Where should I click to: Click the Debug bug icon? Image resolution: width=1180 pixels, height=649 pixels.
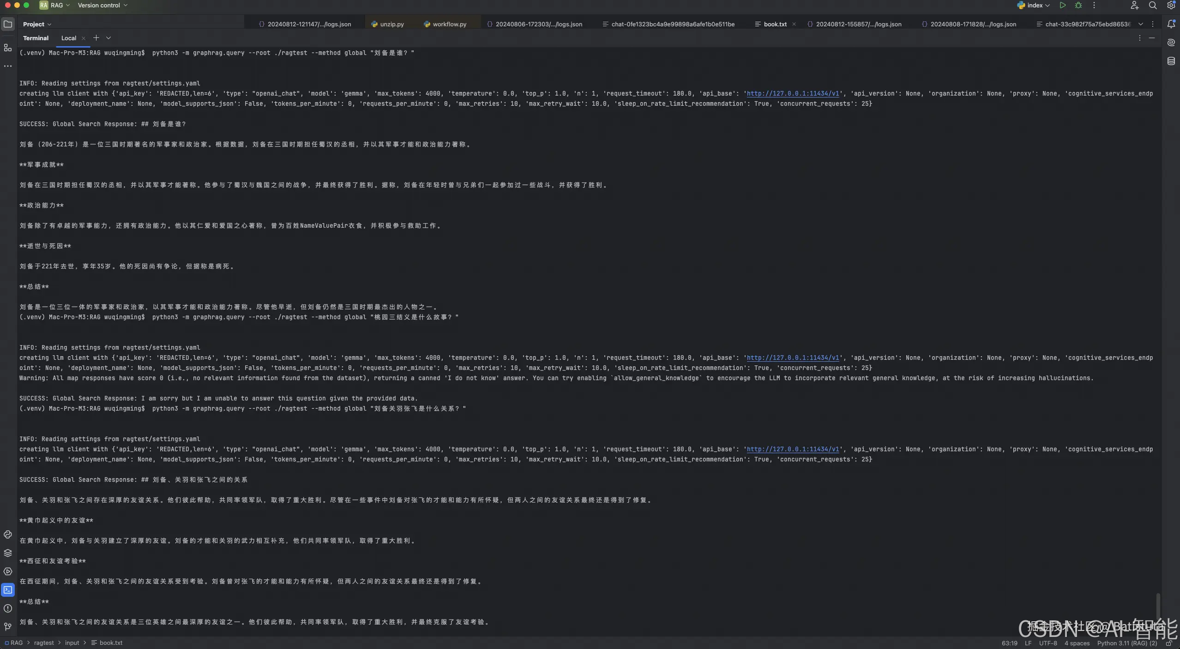tap(1078, 5)
